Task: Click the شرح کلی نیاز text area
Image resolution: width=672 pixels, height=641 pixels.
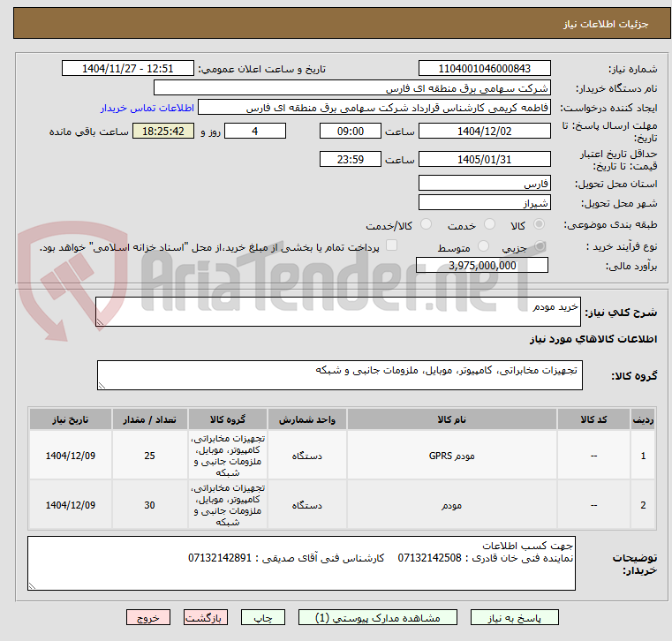Action: coord(337,312)
